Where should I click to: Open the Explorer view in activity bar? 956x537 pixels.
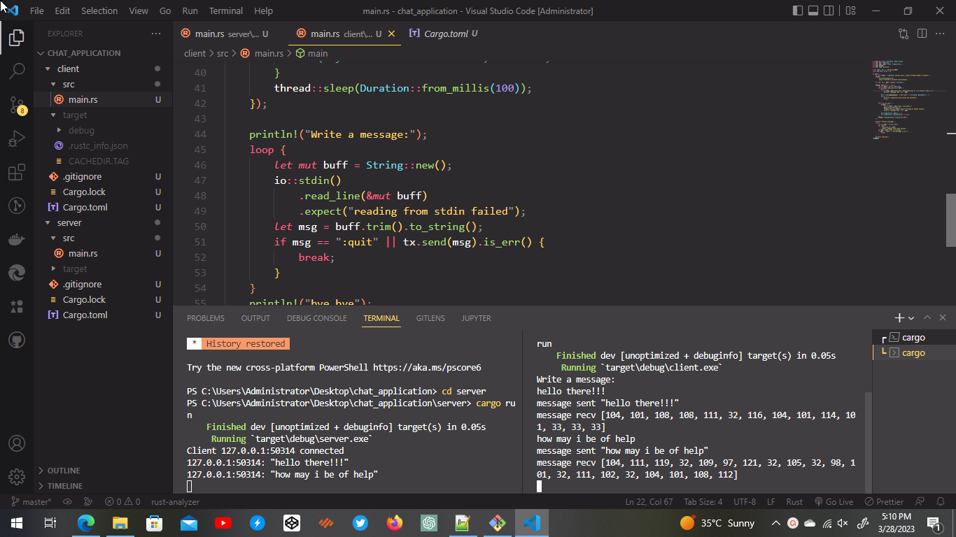[x=17, y=37]
